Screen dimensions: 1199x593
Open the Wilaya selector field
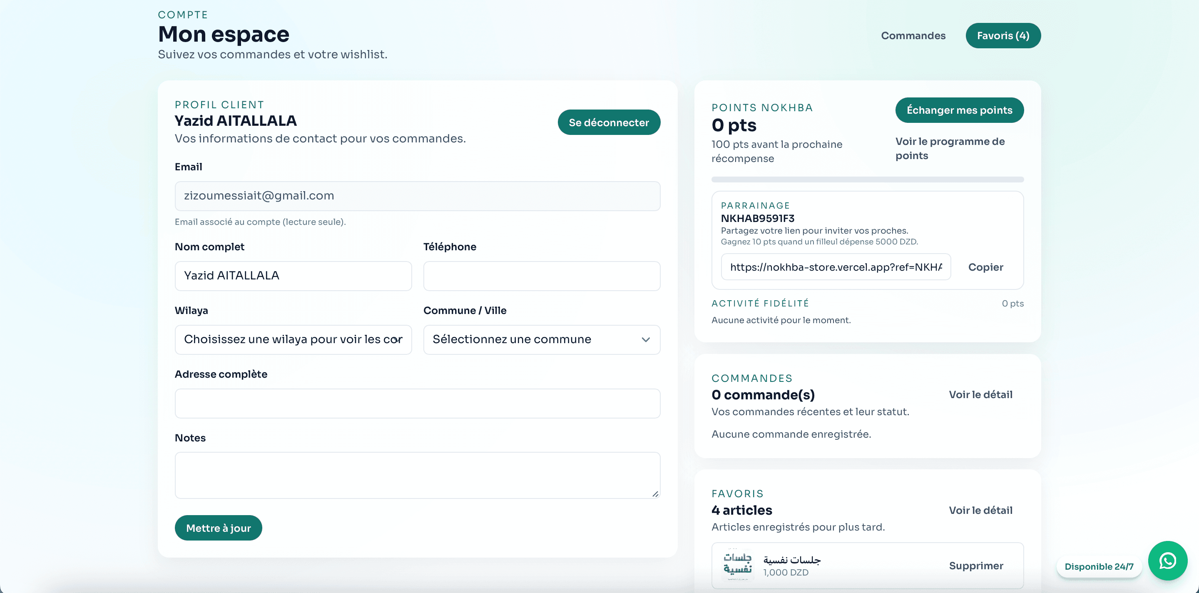[x=293, y=339]
